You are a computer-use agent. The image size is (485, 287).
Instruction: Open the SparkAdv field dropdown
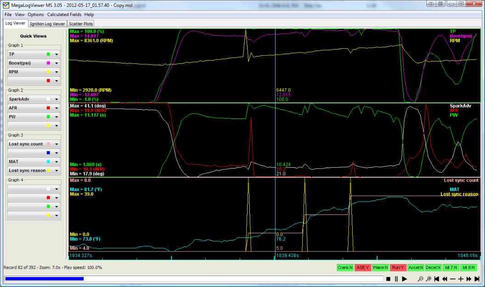[57, 99]
